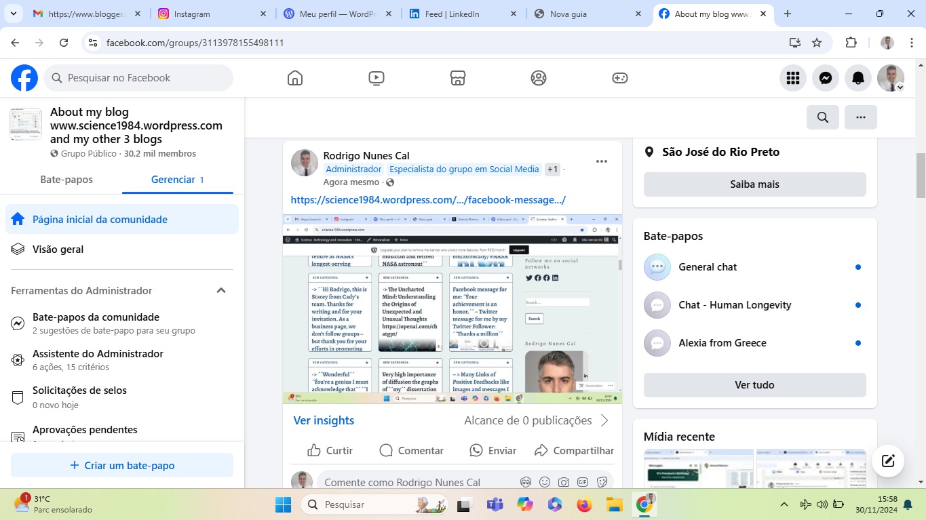Open post options three-dot menu
This screenshot has width=926, height=520.
tap(602, 161)
